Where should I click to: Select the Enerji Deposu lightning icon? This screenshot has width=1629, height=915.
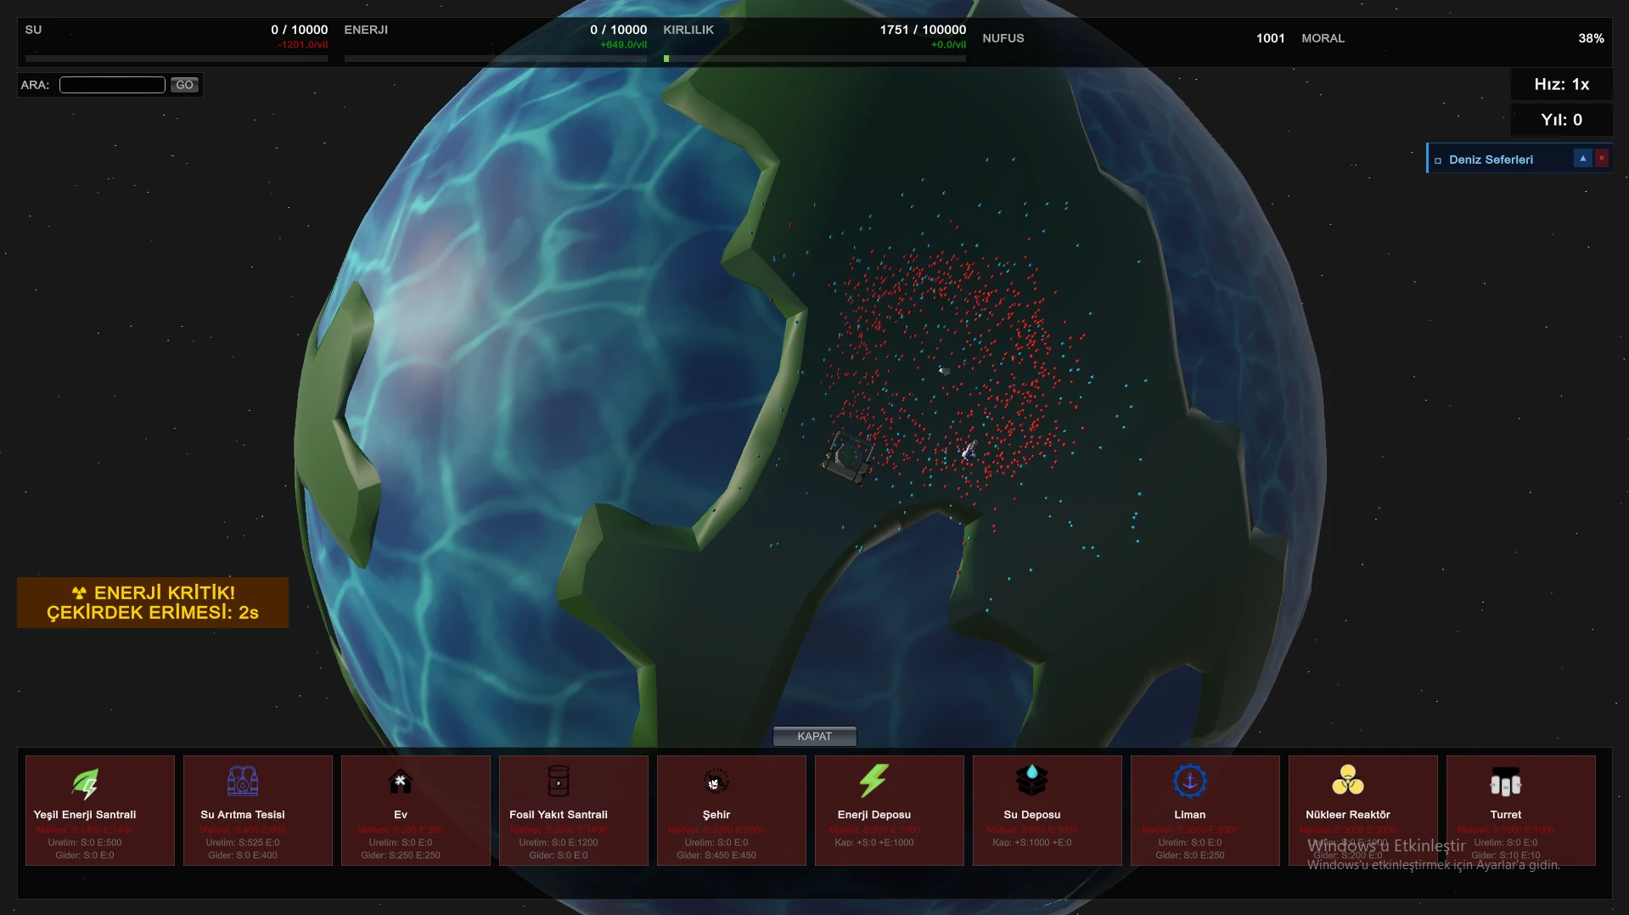click(873, 781)
